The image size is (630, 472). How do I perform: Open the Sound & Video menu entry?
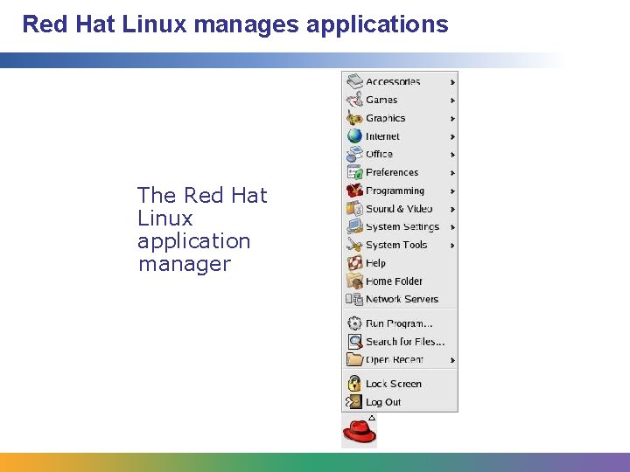click(x=400, y=209)
